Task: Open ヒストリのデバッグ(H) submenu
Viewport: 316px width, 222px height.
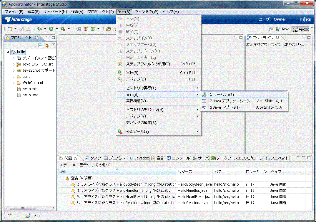Action: tap(159, 110)
